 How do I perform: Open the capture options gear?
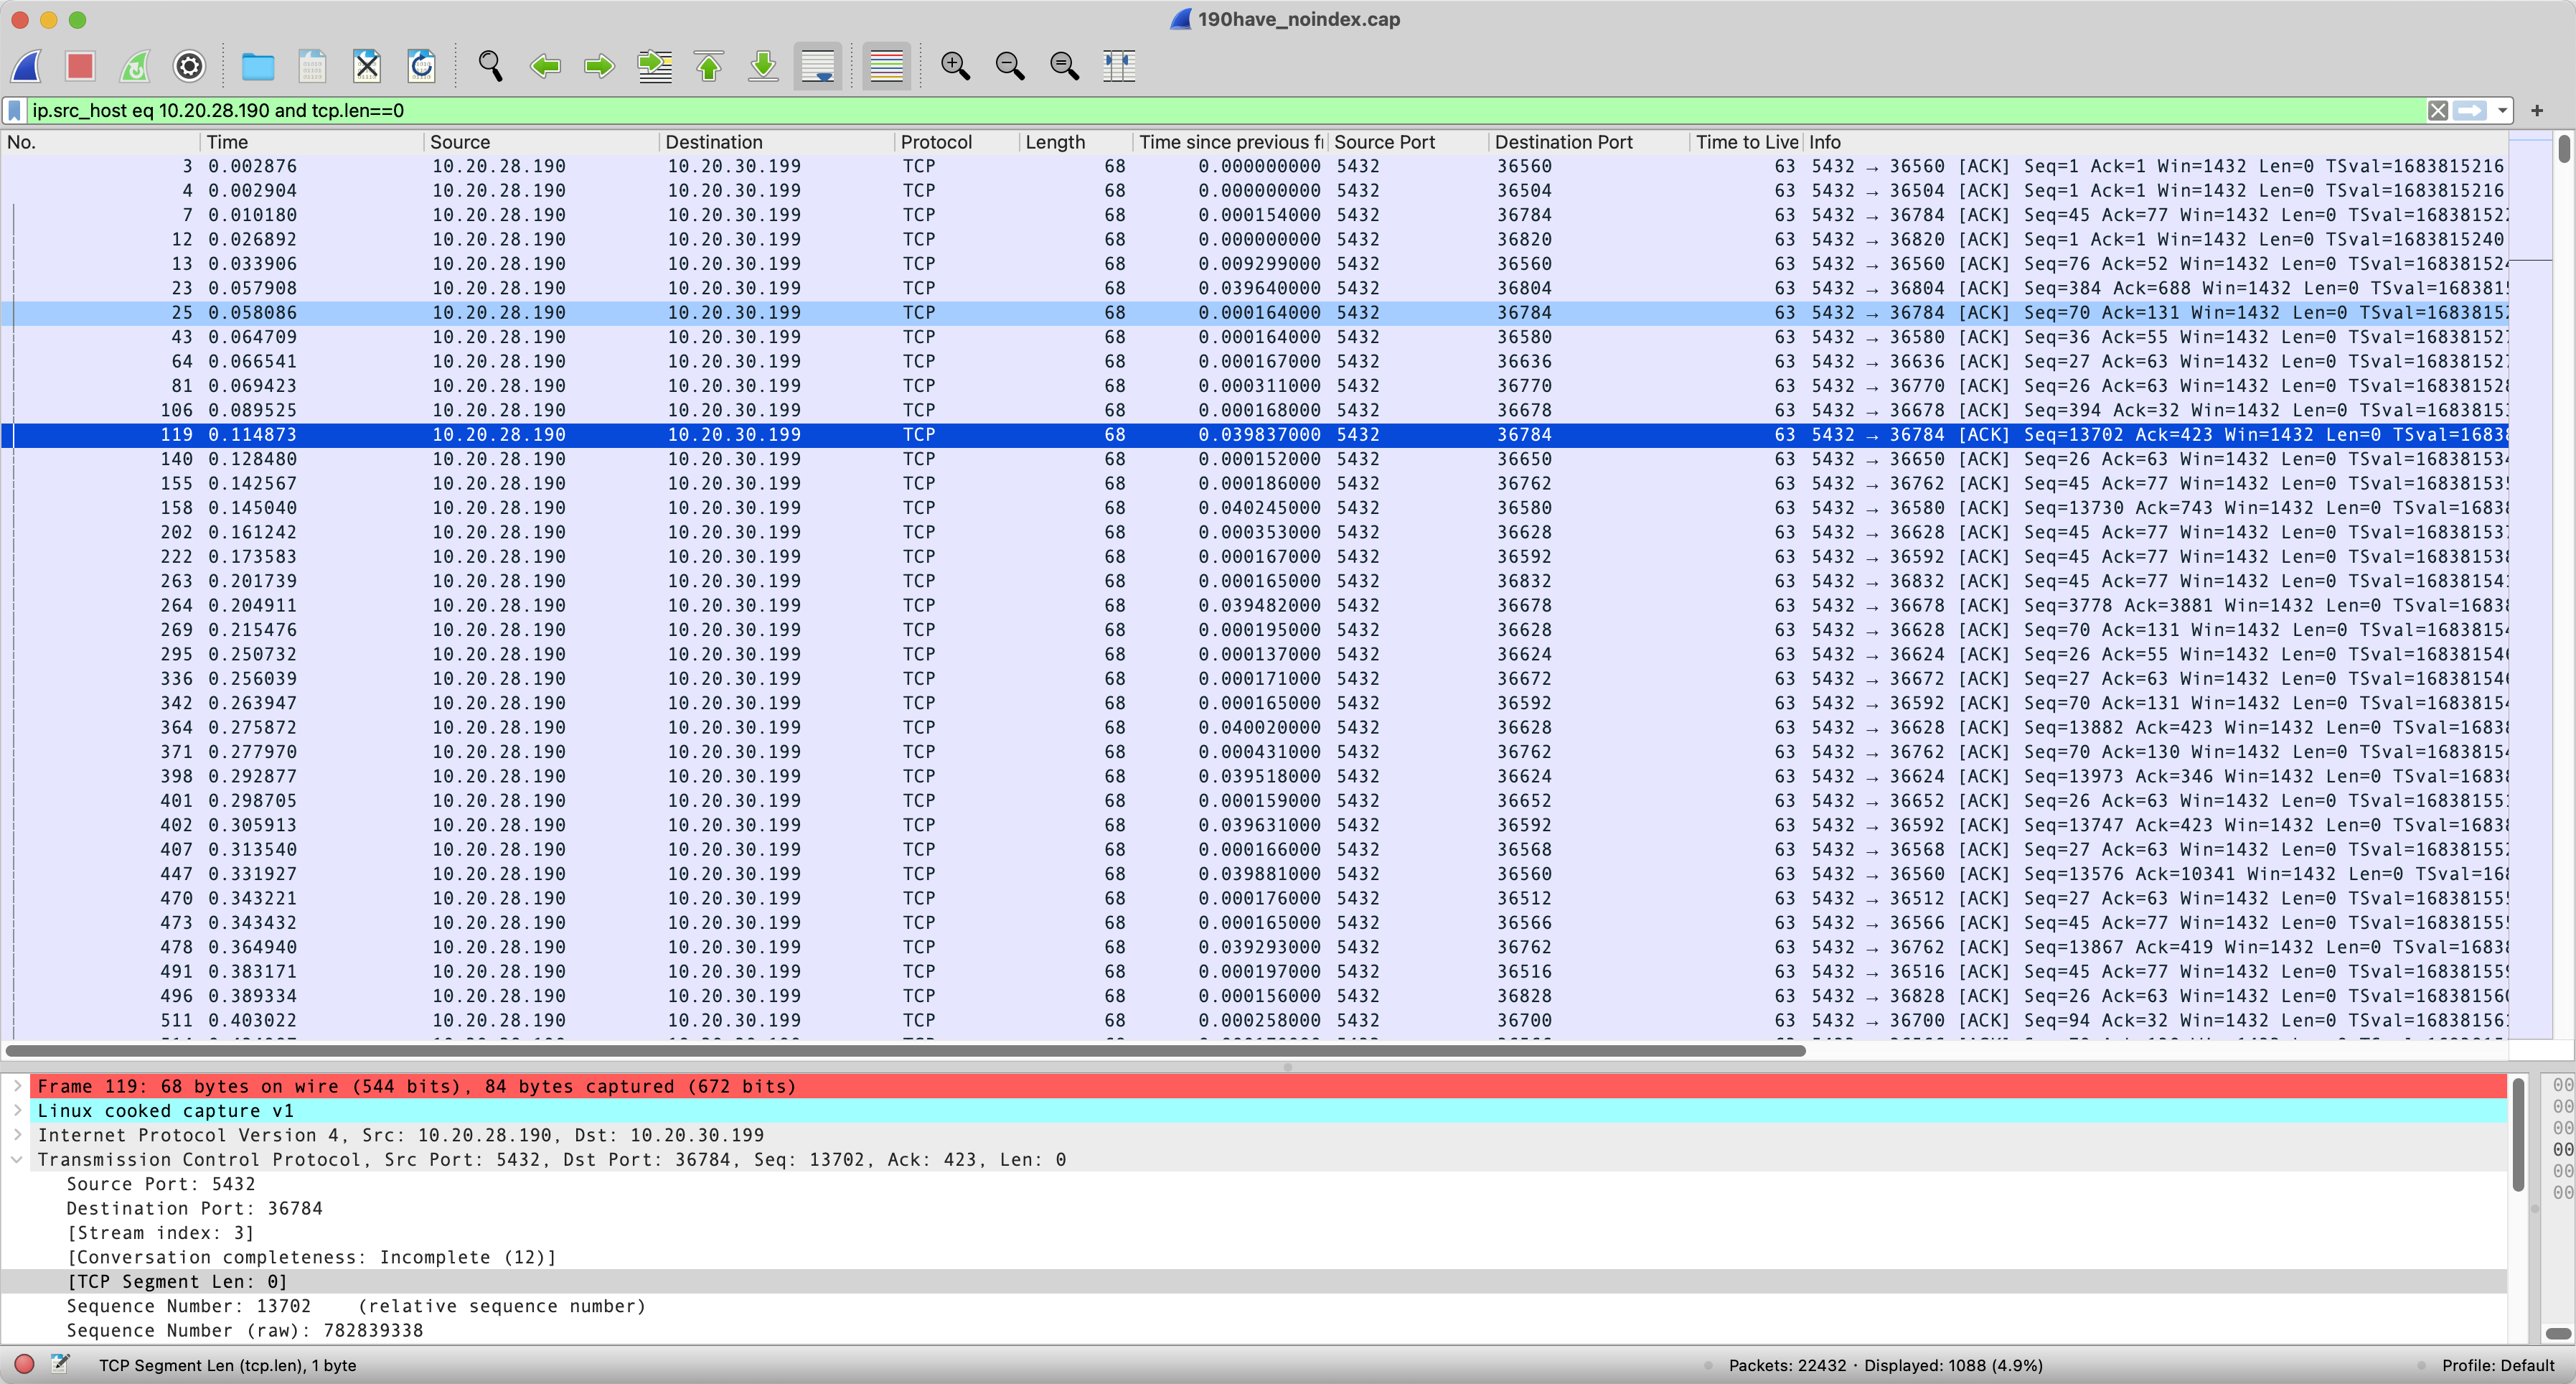189,66
